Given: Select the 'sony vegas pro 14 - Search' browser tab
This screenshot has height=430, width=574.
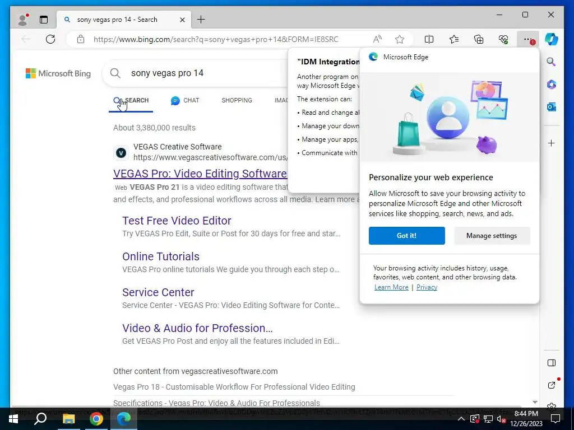Looking at the screenshot, I should coord(123,20).
